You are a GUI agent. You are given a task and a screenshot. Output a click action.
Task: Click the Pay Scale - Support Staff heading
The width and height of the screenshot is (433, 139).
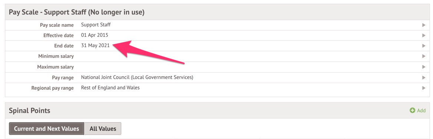click(76, 13)
